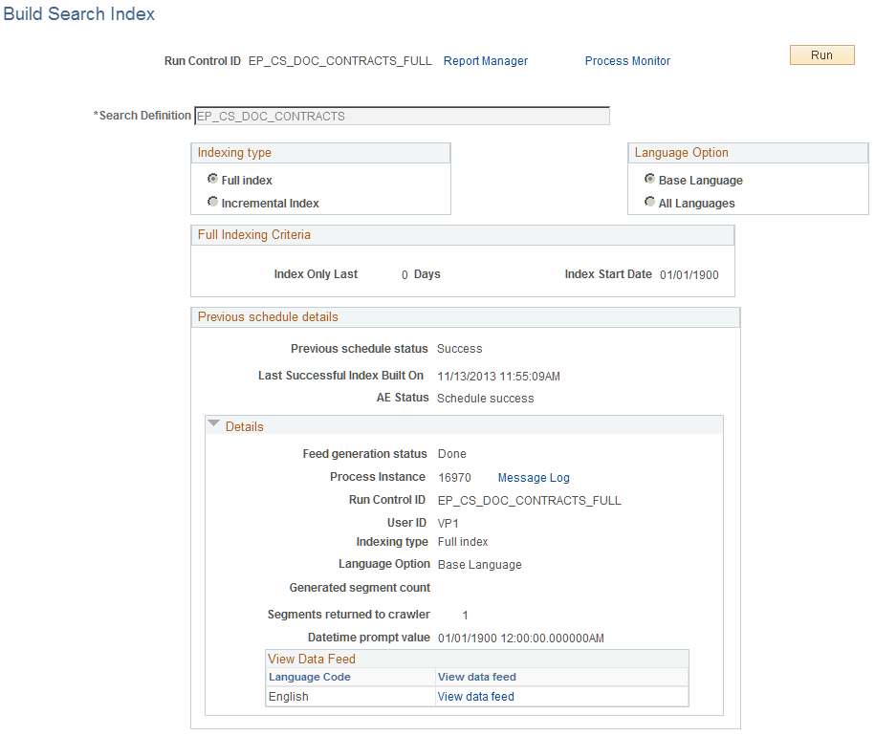
Task: Click the Full Indexing Criteria header
Action: click(253, 234)
